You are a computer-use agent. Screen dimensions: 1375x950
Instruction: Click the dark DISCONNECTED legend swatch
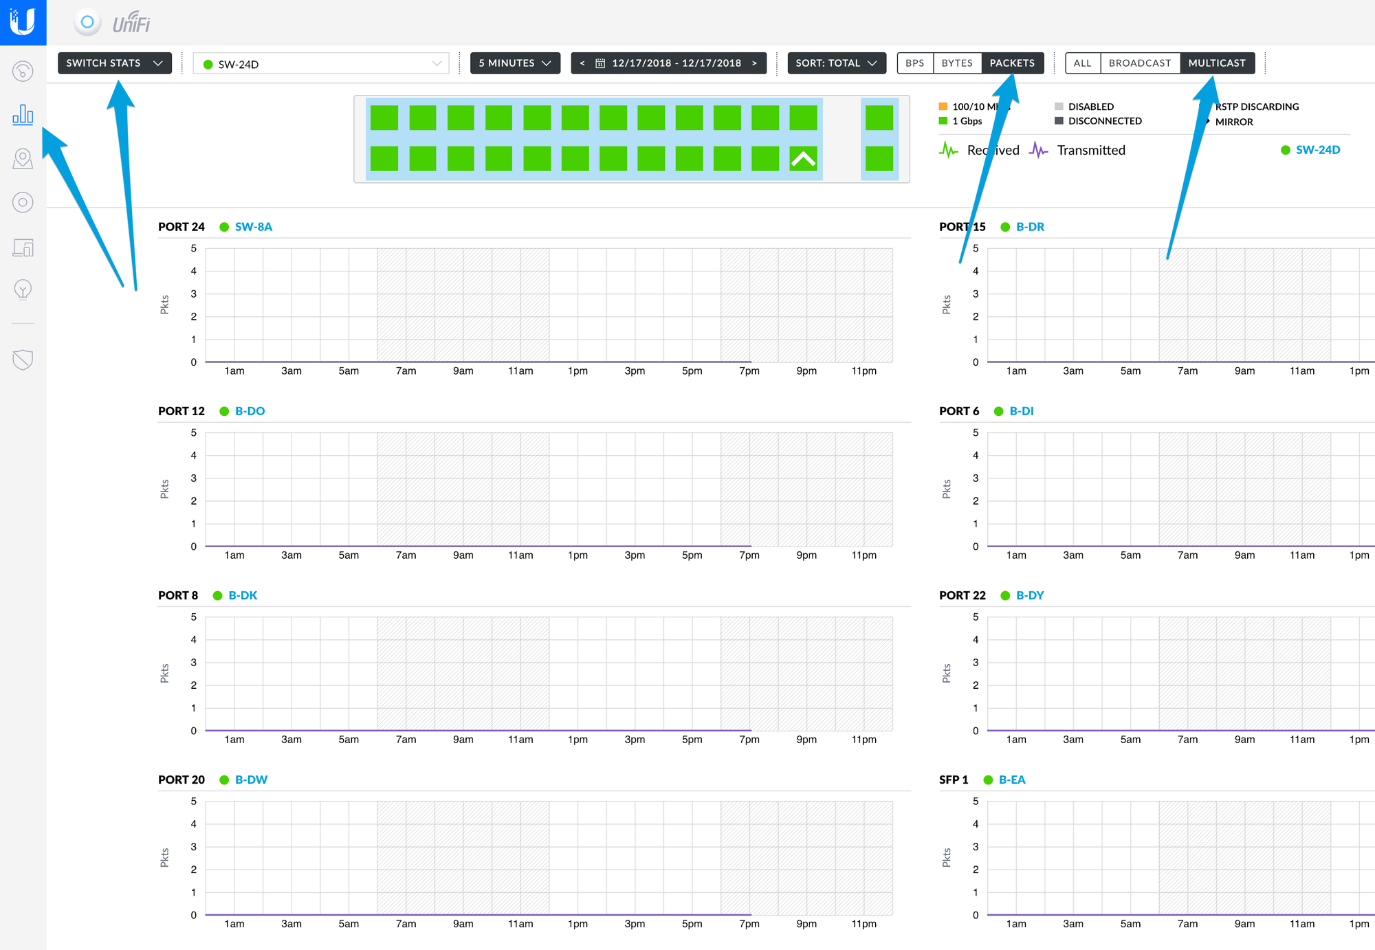point(1059,121)
